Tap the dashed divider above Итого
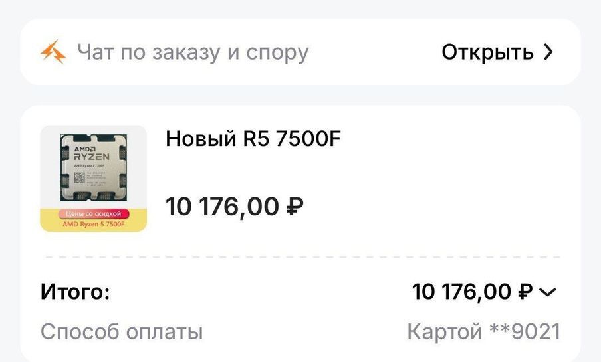601x362 pixels. point(302,257)
